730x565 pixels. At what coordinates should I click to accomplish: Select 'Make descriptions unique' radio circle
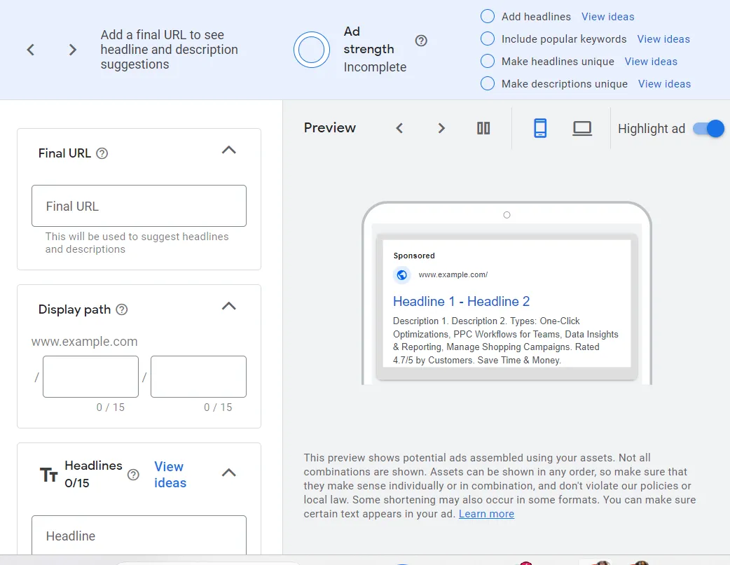tap(488, 83)
